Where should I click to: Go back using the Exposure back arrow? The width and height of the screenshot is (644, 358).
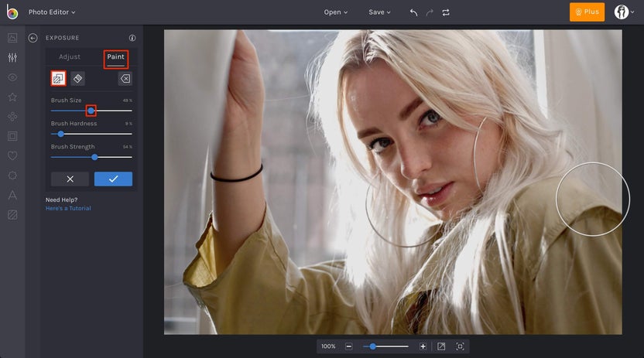pos(33,38)
